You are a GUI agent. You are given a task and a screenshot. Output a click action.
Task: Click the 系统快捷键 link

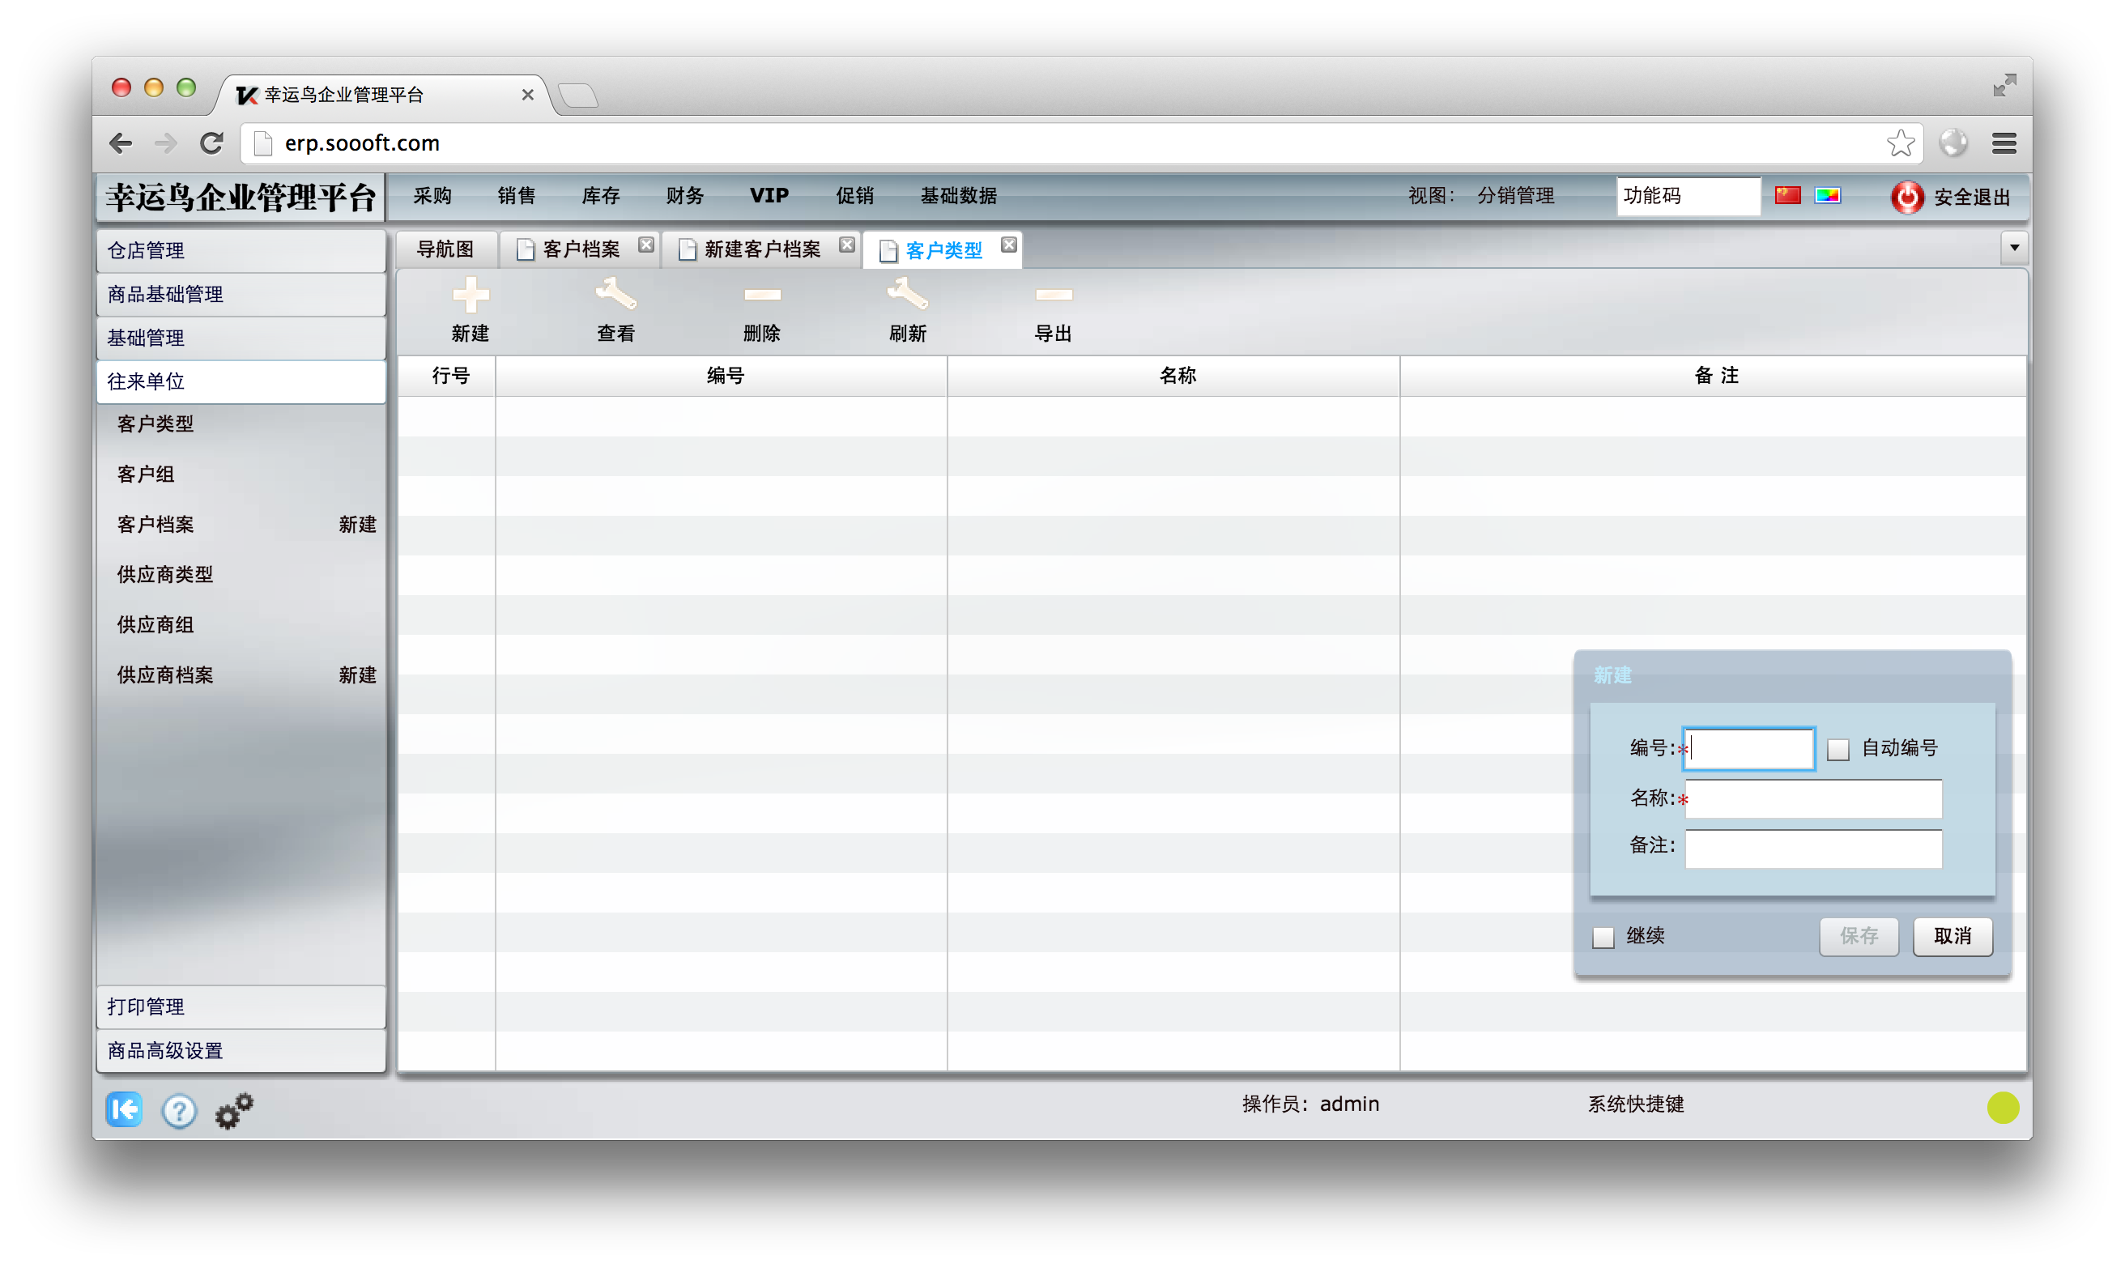(x=1636, y=1104)
